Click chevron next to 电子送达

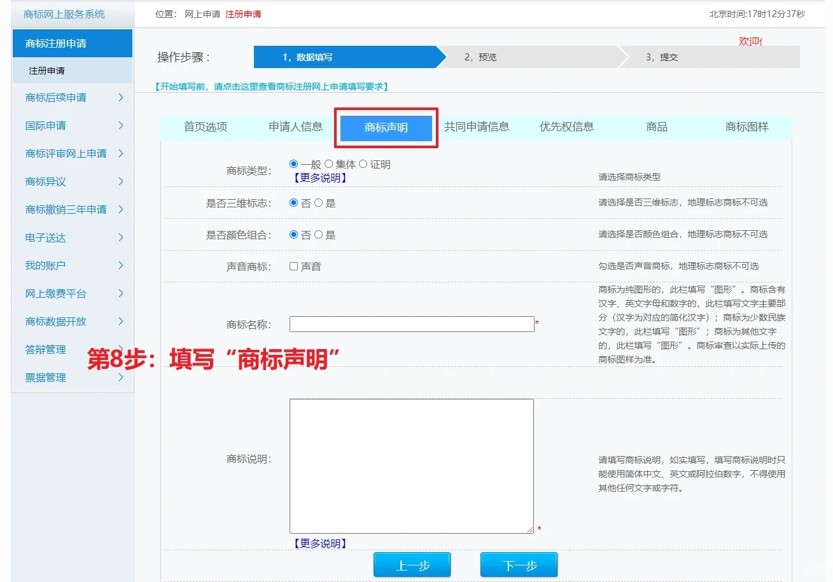121,238
